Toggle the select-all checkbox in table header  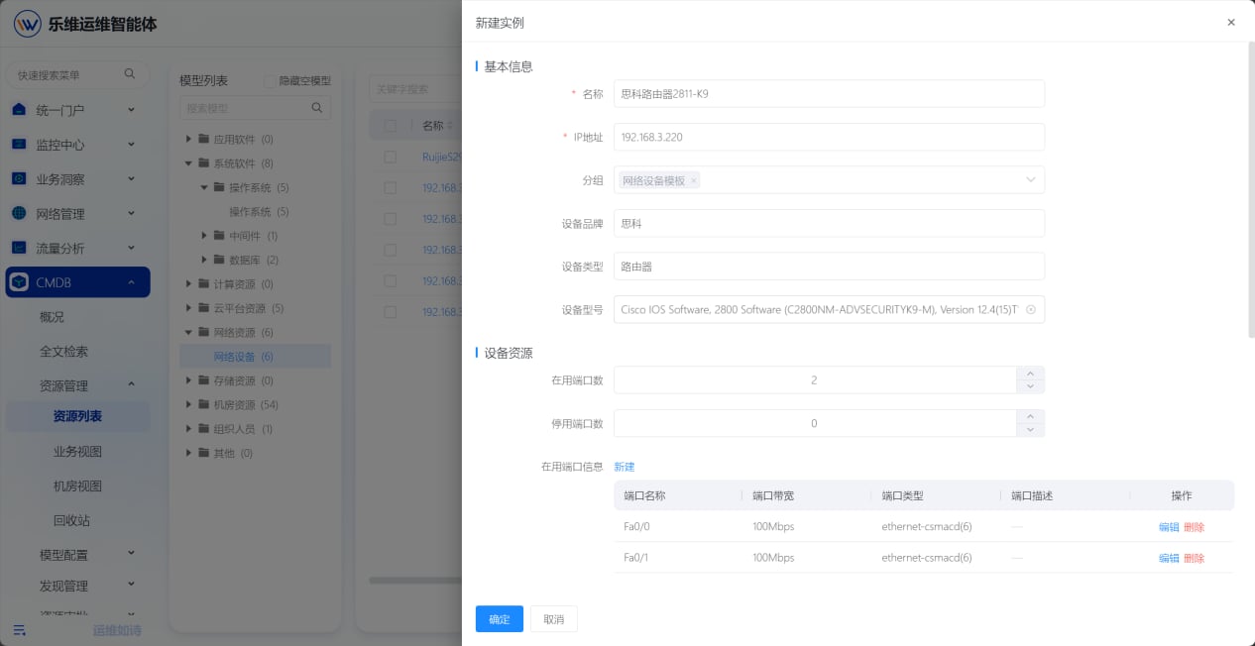391,126
